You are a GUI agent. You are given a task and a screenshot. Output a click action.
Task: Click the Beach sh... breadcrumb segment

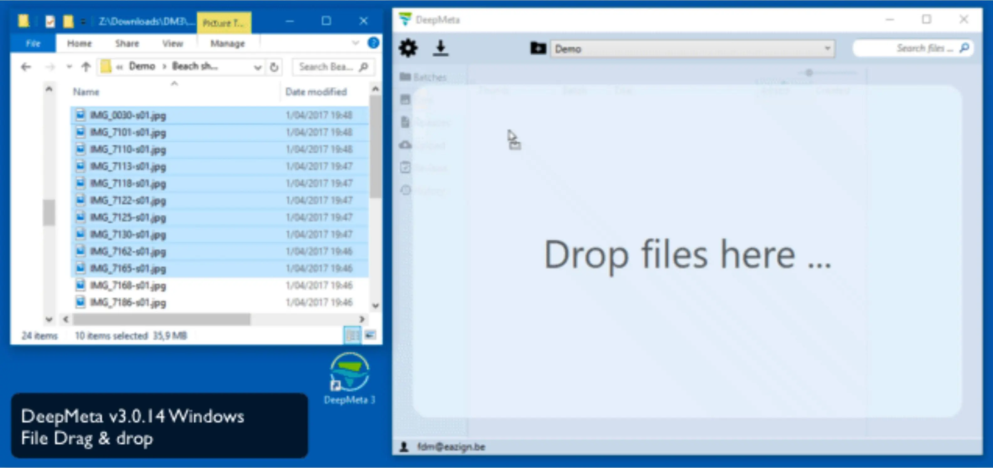click(195, 66)
